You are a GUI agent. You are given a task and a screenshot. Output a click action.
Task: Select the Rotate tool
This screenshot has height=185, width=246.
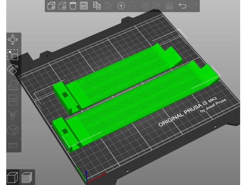(13, 70)
